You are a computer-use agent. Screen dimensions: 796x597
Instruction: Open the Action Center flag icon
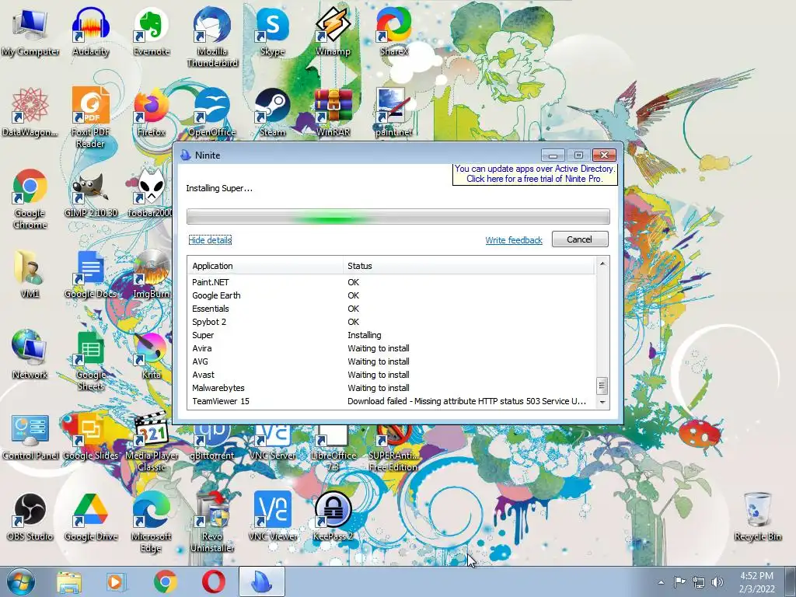tap(679, 582)
